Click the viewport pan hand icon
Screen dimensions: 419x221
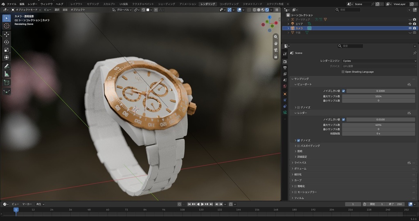point(275,44)
